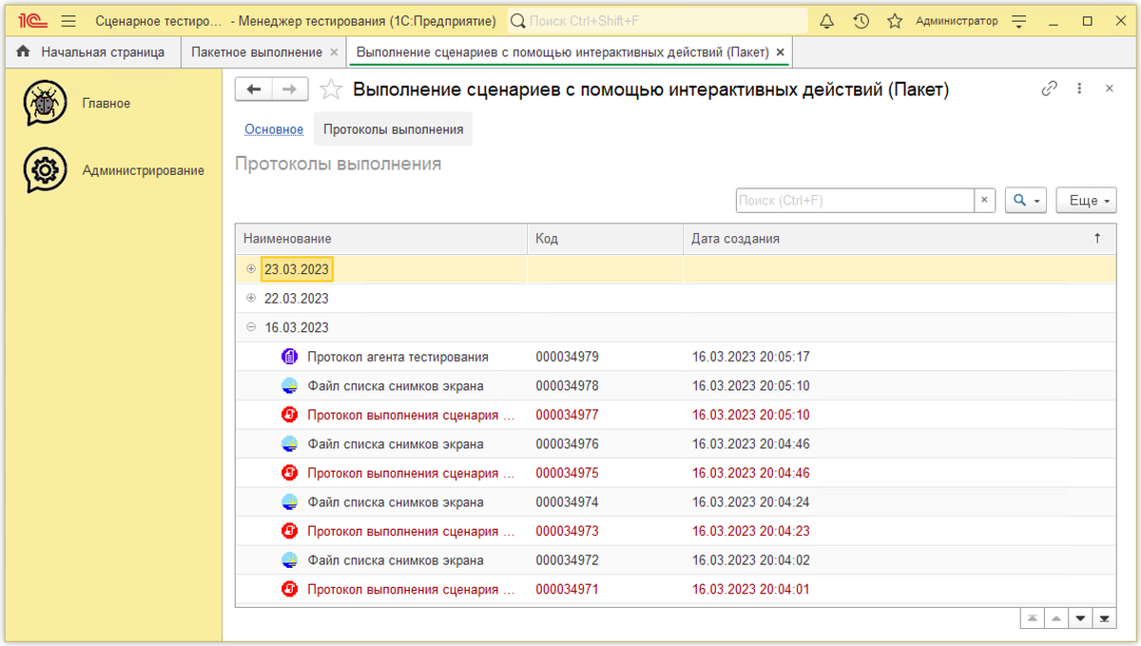Click screenshot file icon in row 000034978

[290, 386]
